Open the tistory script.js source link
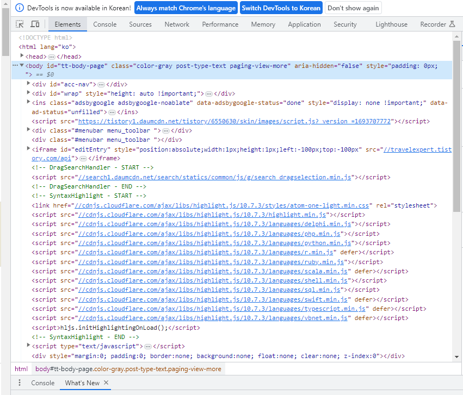 tap(234, 121)
